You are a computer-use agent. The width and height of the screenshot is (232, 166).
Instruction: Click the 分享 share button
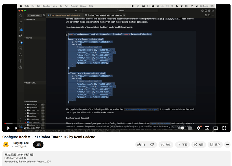click(165, 145)
